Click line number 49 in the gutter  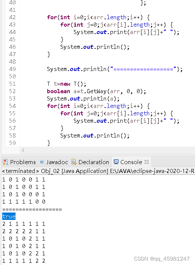click(x=12, y=69)
